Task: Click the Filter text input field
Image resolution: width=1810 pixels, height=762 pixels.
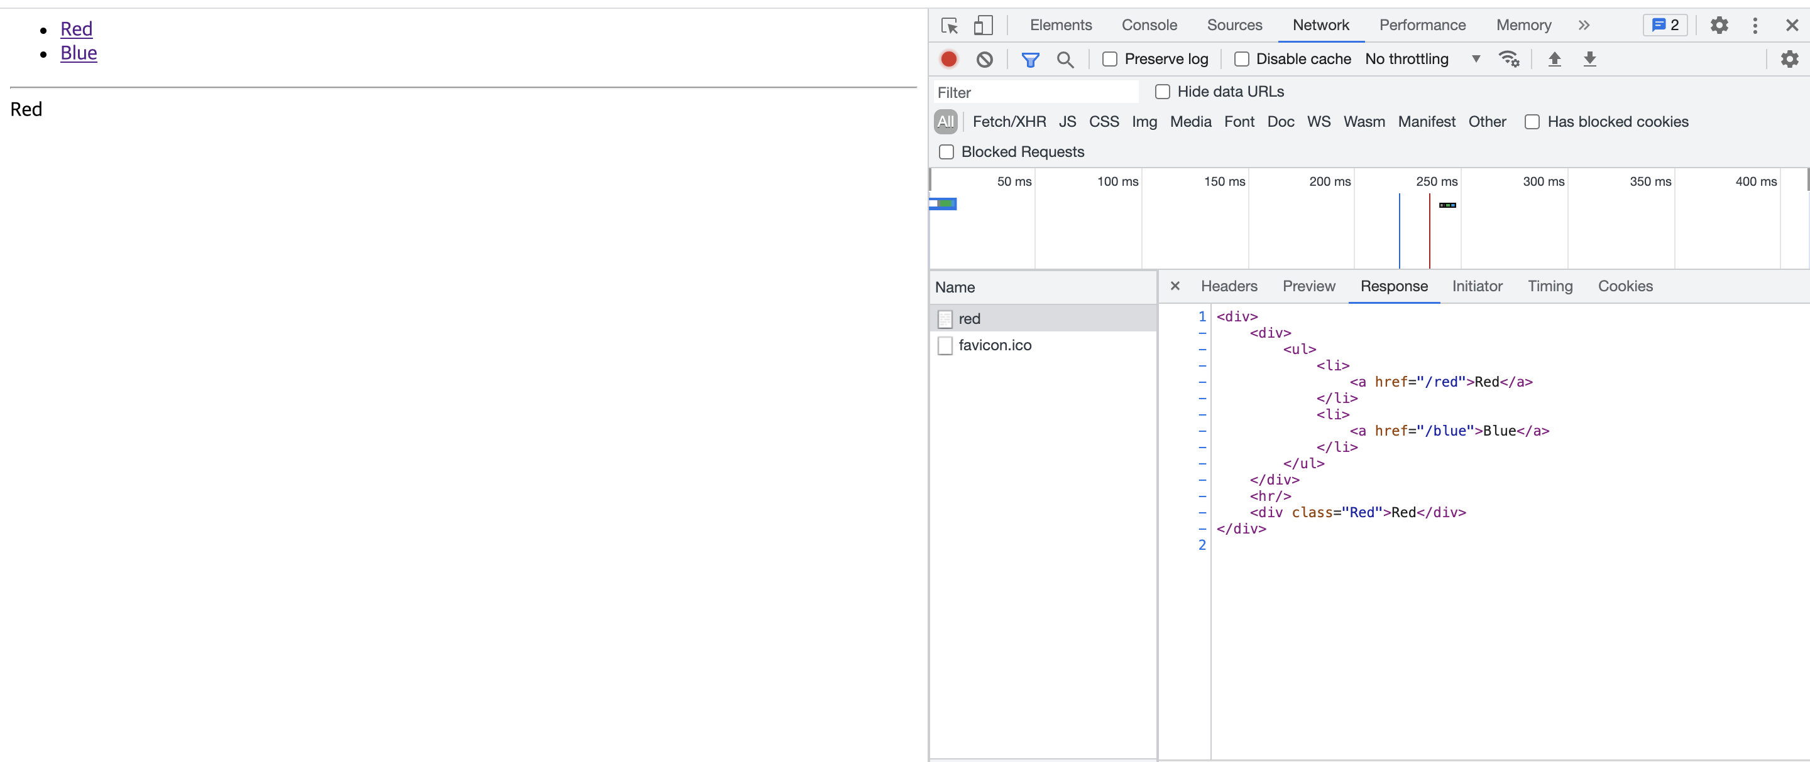Action: tap(1036, 93)
